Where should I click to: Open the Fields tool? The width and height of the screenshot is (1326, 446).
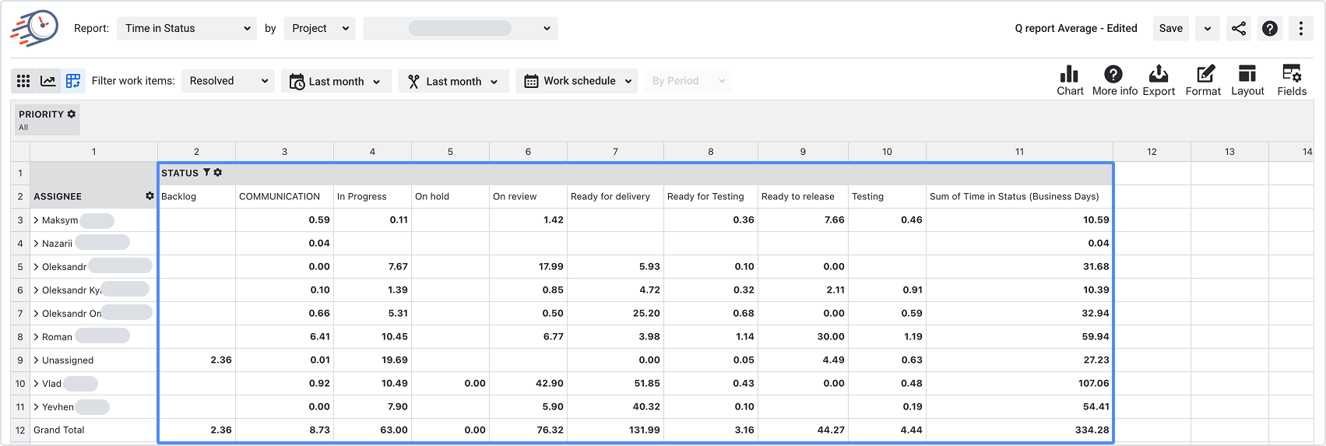[x=1292, y=81]
